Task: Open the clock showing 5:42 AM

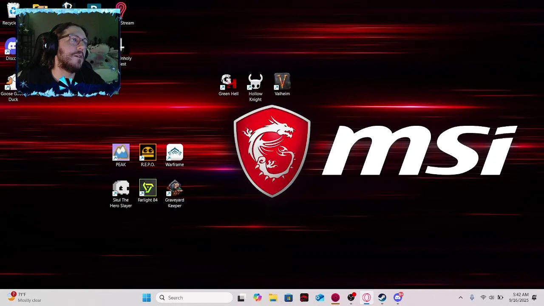Action: pyautogui.click(x=518, y=297)
